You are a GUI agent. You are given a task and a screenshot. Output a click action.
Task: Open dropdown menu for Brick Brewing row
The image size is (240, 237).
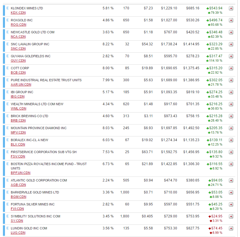click(231, 116)
